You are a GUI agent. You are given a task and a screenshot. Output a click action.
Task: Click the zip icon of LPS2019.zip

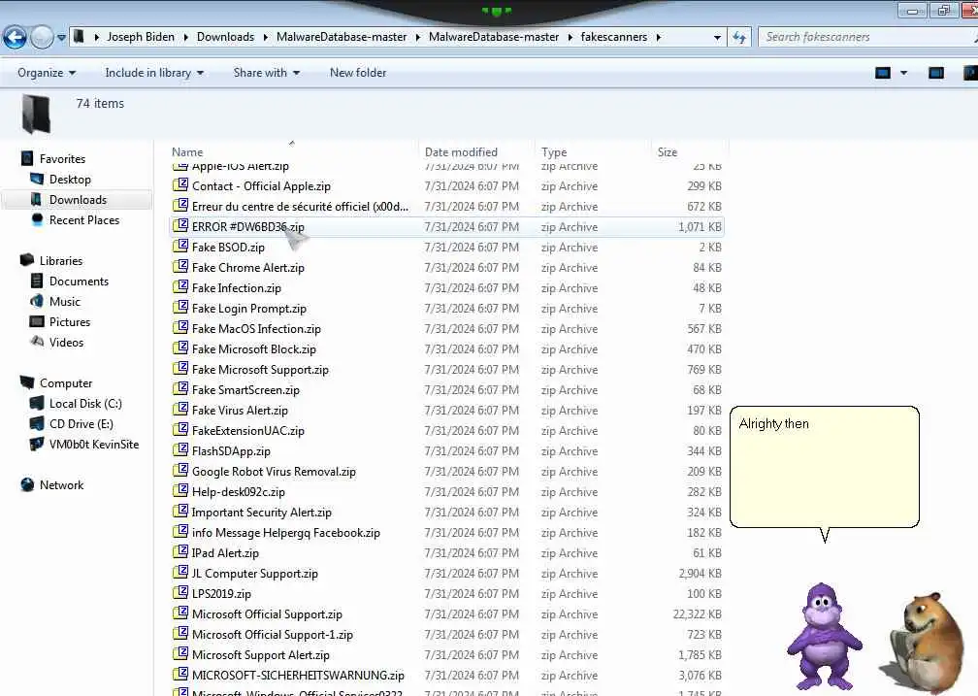pos(180,592)
